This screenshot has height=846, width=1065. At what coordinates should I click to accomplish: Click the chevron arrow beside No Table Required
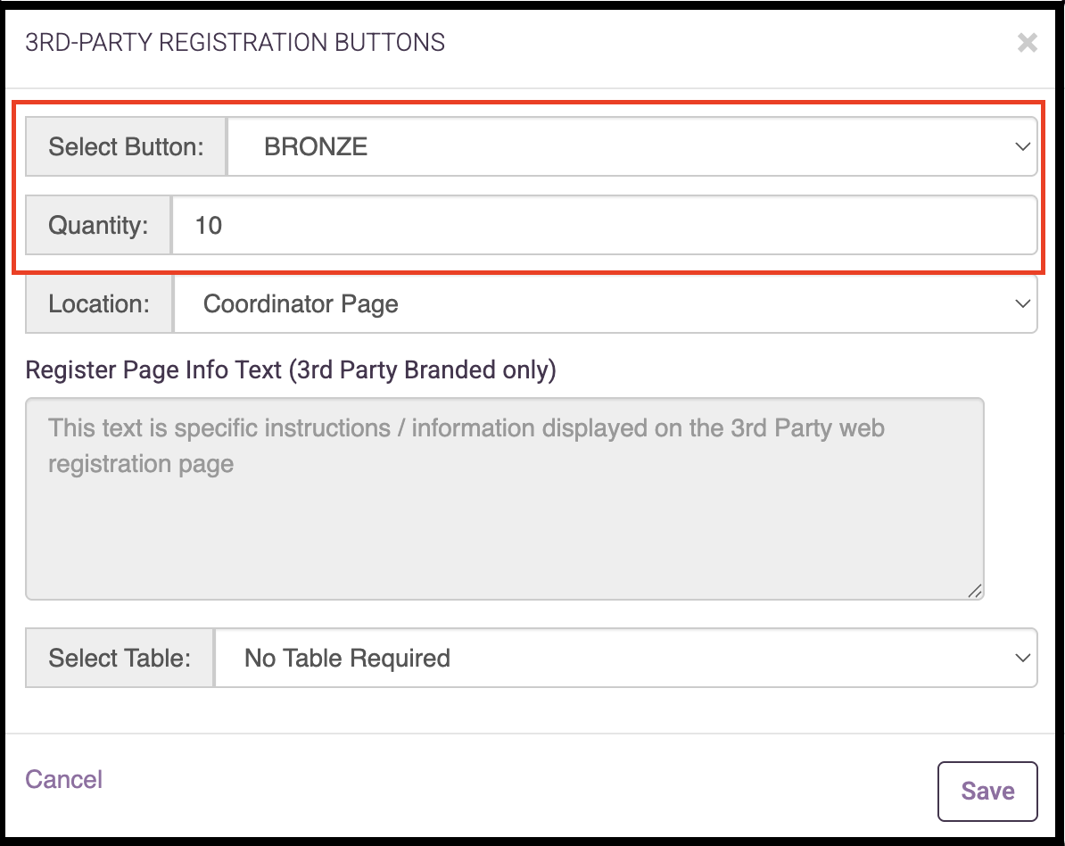(1022, 658)
